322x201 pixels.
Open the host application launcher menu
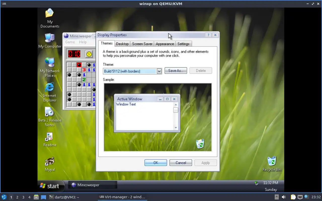click(x=4, y=197)
